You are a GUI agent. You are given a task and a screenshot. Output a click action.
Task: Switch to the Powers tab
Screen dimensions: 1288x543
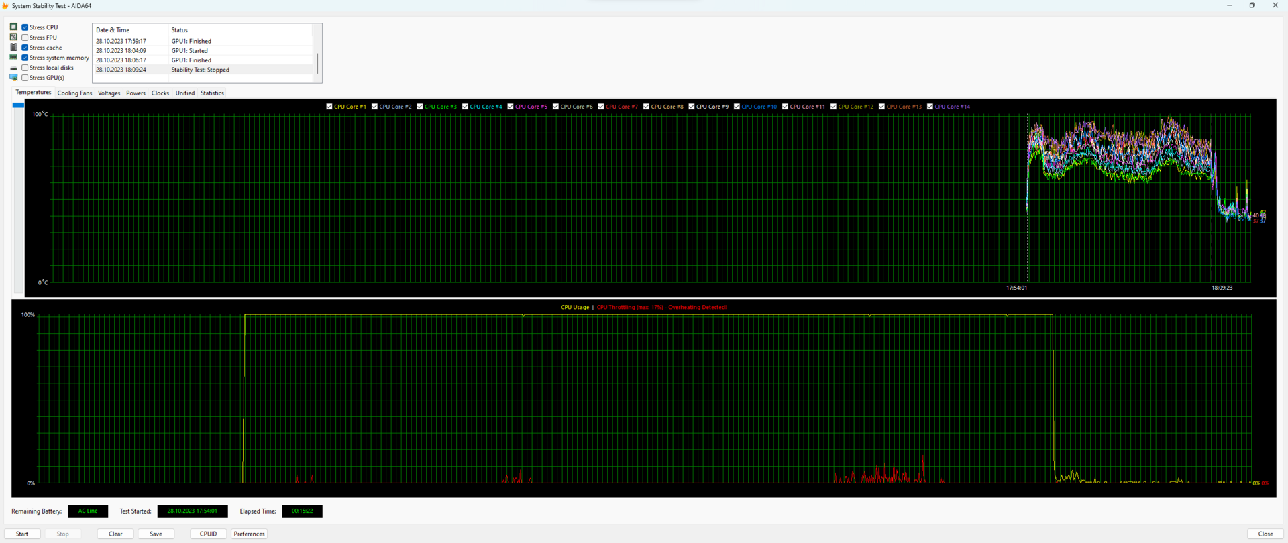pyautogui.click(x=136, y=93)
